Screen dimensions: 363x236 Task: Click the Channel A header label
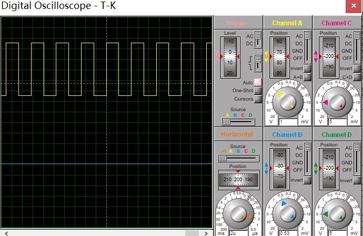pyautogui.click(x=287, y=23)
